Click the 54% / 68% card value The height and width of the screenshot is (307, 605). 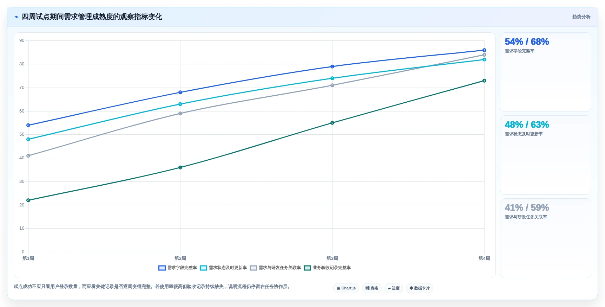(x=527, y=42)
